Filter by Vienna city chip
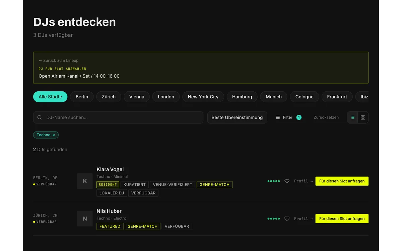402x251 pixels. tap(137, 97)
